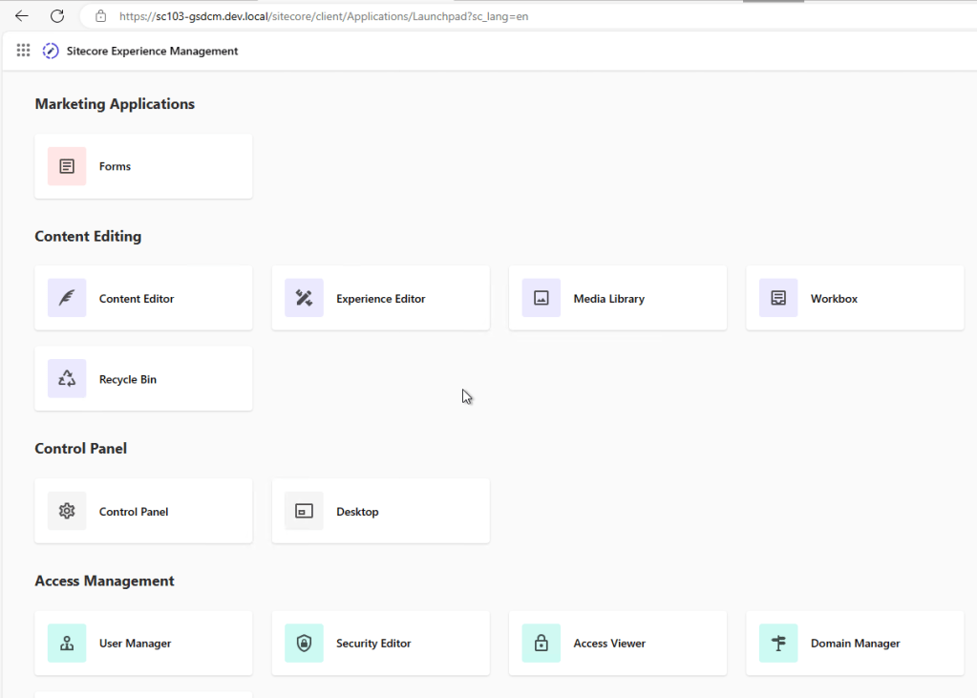Click the Domain Manager signpost icon

pyautogui.click(x=778, y=644)
